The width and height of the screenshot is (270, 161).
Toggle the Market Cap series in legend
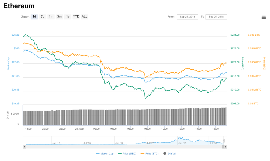pos(105,154)
